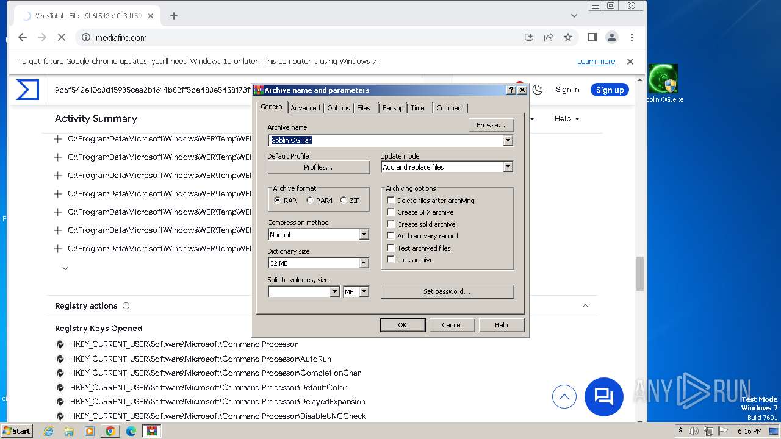This screenshot has height=439, width=781.
Task: Open the Windows Start menu
Action: (16, 431)
